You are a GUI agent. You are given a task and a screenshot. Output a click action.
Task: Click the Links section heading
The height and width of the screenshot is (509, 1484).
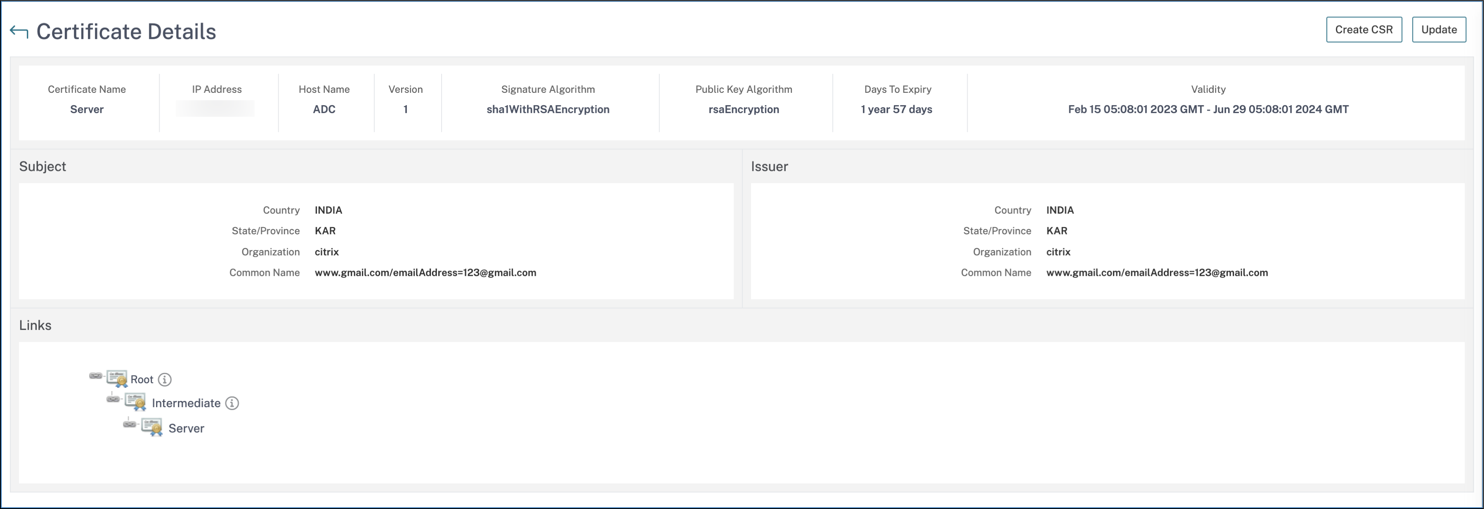coord(35,325)
